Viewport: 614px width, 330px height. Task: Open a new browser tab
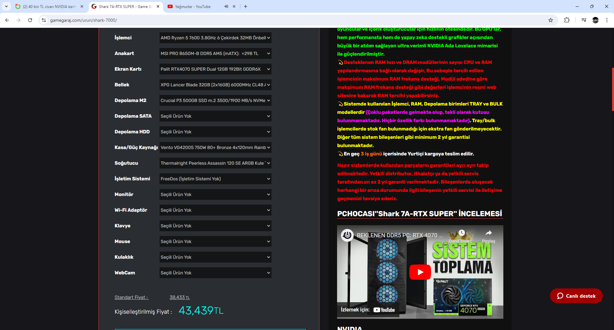click(246, 6)
